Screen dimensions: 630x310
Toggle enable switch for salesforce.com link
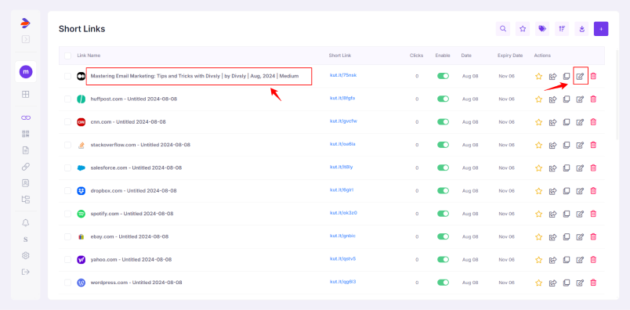(443, 168)
